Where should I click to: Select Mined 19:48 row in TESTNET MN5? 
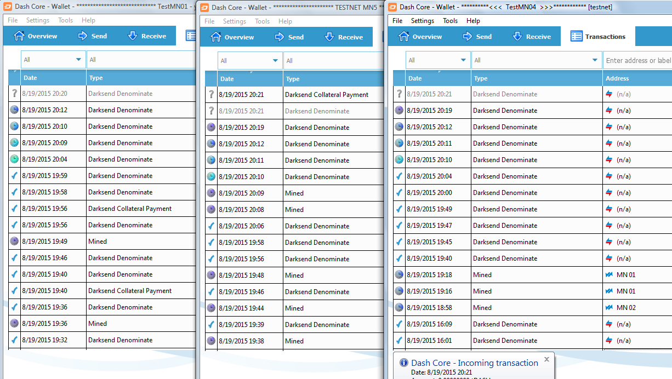pos(294,275)
